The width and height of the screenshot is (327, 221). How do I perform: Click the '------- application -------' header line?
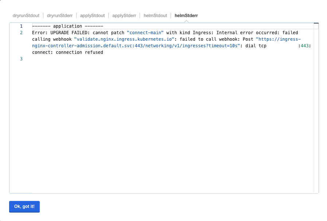coord(67,26)
